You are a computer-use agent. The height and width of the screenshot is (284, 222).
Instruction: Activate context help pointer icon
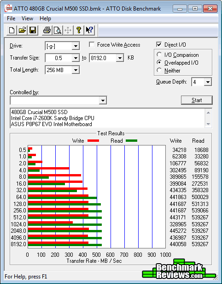[x=89, y=30]
